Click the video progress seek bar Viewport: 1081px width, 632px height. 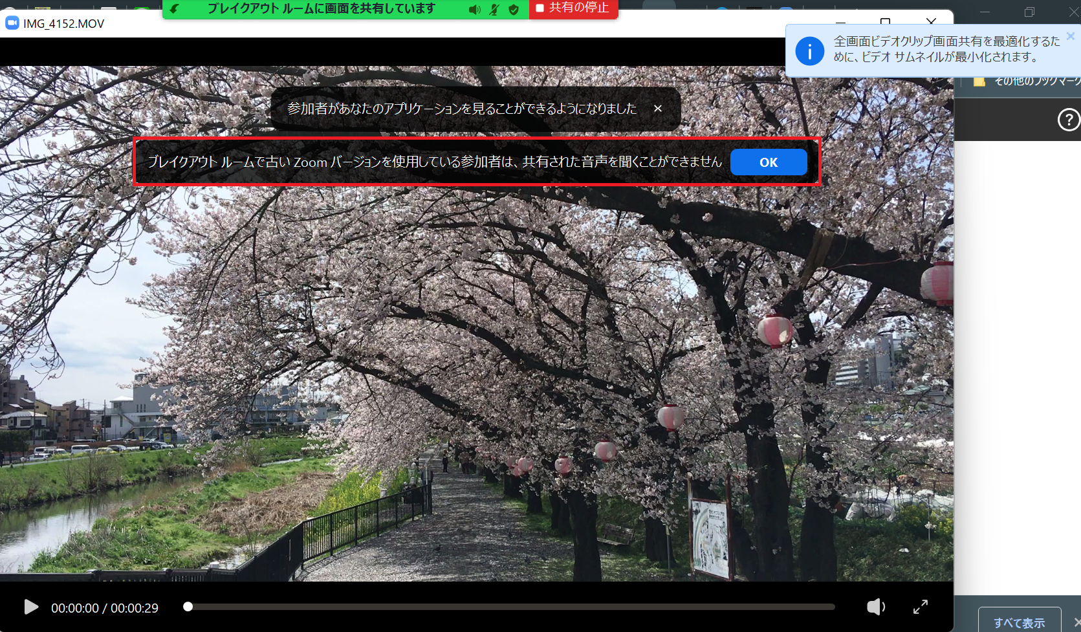(x=511, y=607)
